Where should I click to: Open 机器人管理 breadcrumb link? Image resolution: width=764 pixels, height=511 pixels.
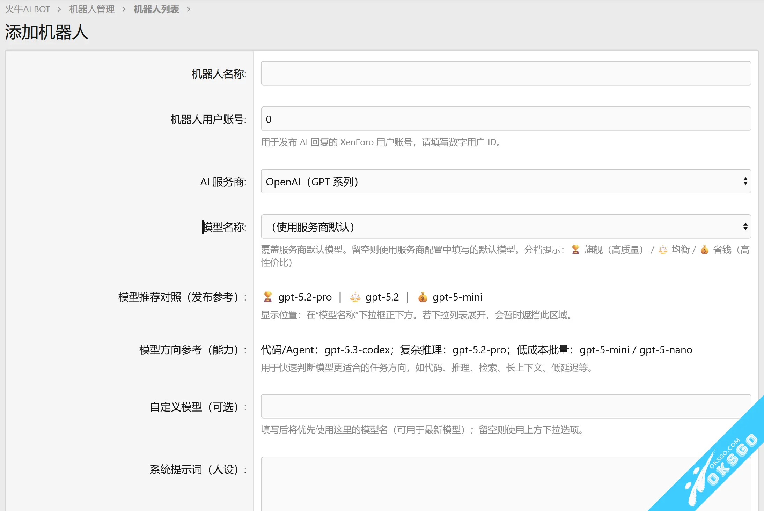(92, 9)
